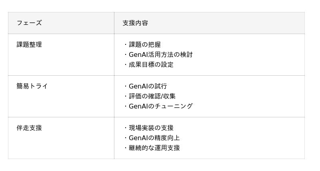Click the 成果目標の設定 bullet item
Image resolution: width=320 pixels, height=171 pixels.
151,64
